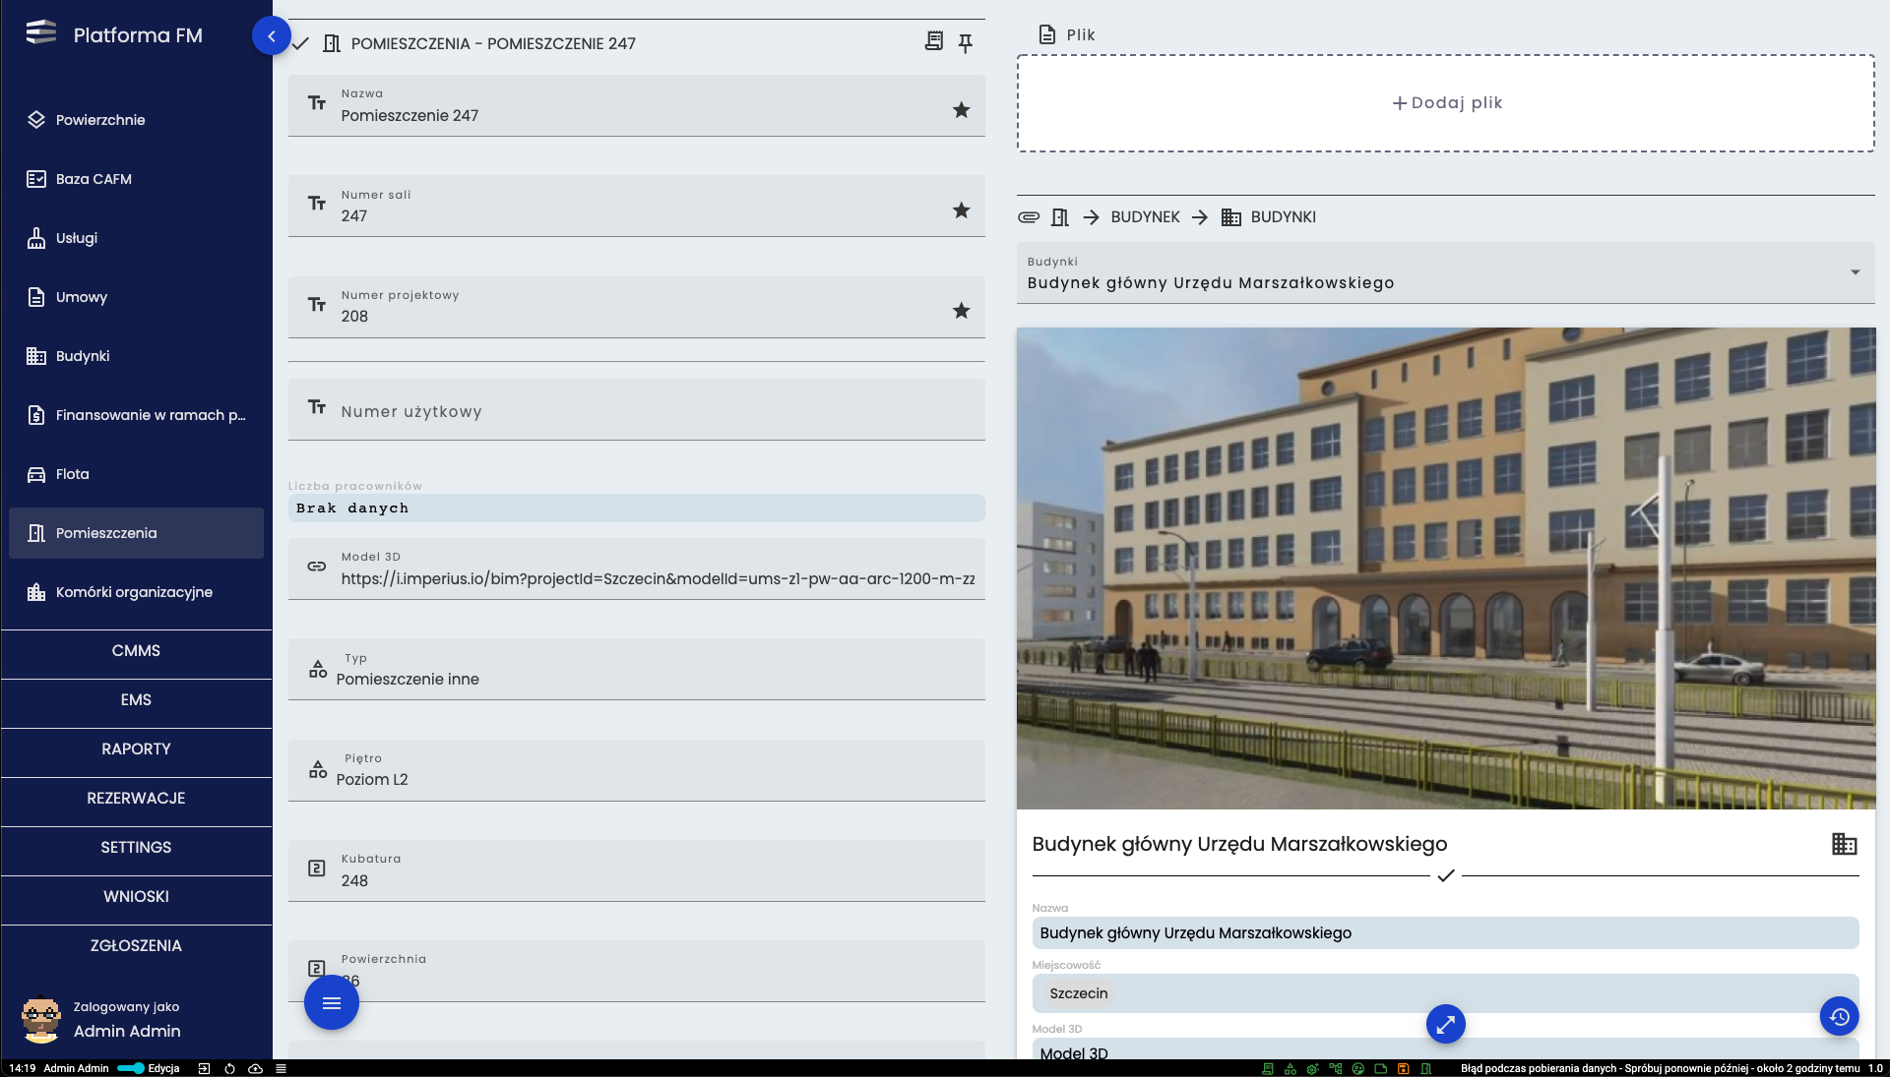1890x1077 pixels.
Task: Expand the RAPORTY section
Action: (136, 749)
